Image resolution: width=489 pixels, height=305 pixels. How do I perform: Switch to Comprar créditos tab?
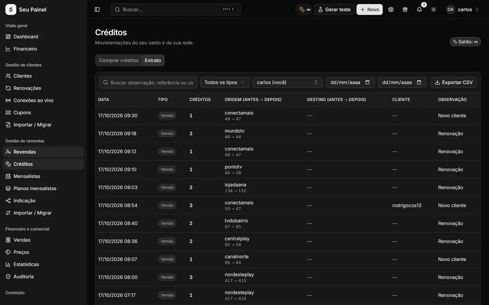[x=119, y=60]
